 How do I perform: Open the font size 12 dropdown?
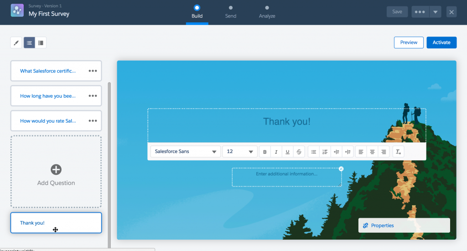(240, 152)
